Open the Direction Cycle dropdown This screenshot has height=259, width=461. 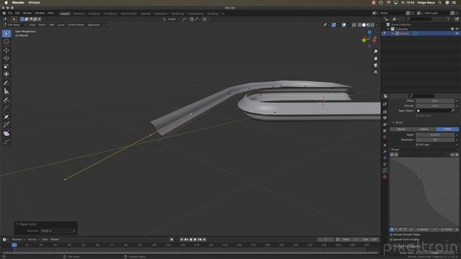tap(58, 231)
